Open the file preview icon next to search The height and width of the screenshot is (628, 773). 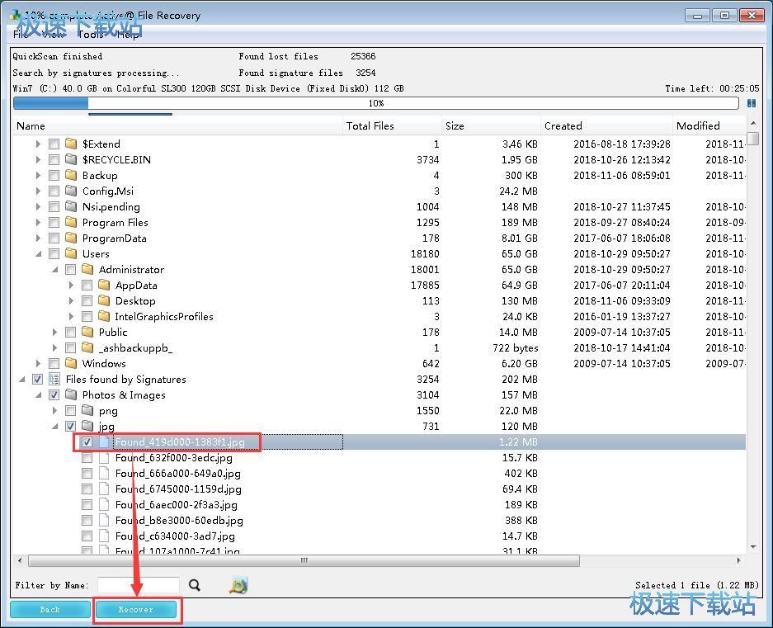(238, 585)
